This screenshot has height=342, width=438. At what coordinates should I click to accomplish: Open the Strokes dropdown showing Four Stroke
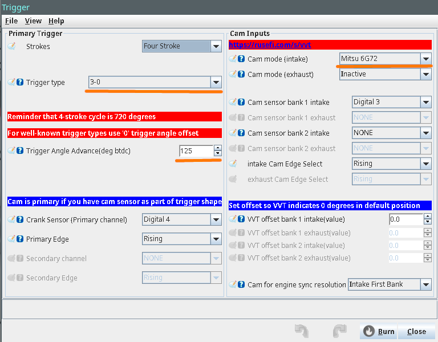pyautogui.click(x=215, y=46)
